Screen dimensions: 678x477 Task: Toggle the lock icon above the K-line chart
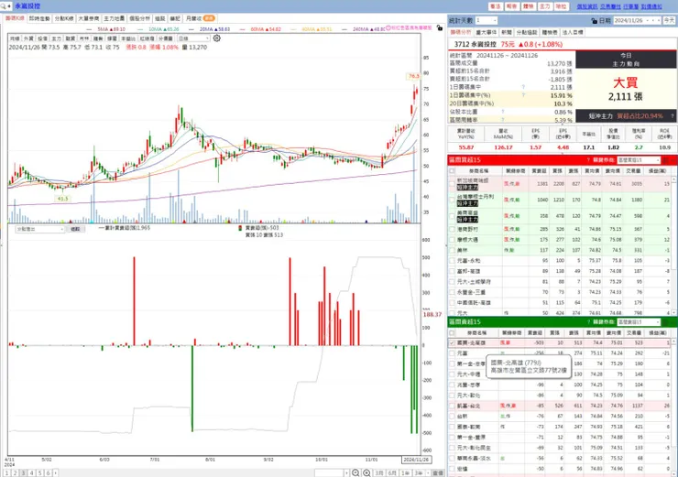[439, 27]
